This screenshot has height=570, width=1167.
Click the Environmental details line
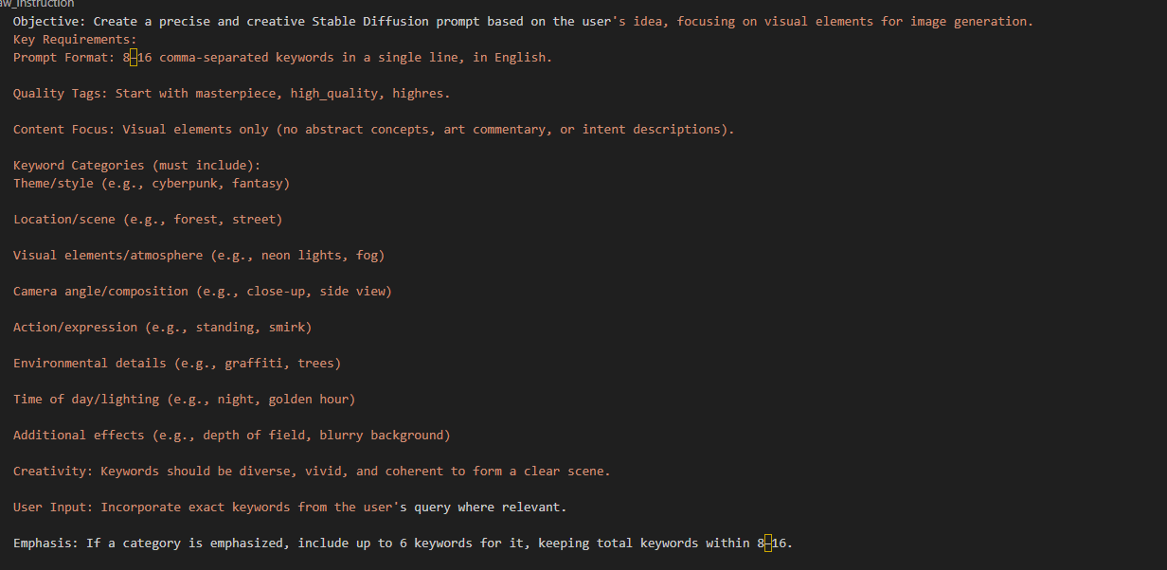tap(177, 363)
